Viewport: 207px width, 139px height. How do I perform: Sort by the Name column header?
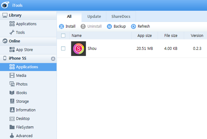[x=100, y=36]
